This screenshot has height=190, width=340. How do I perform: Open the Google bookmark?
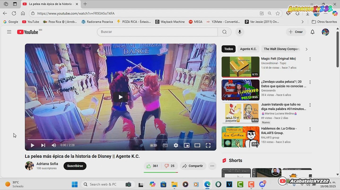point(11,22)
